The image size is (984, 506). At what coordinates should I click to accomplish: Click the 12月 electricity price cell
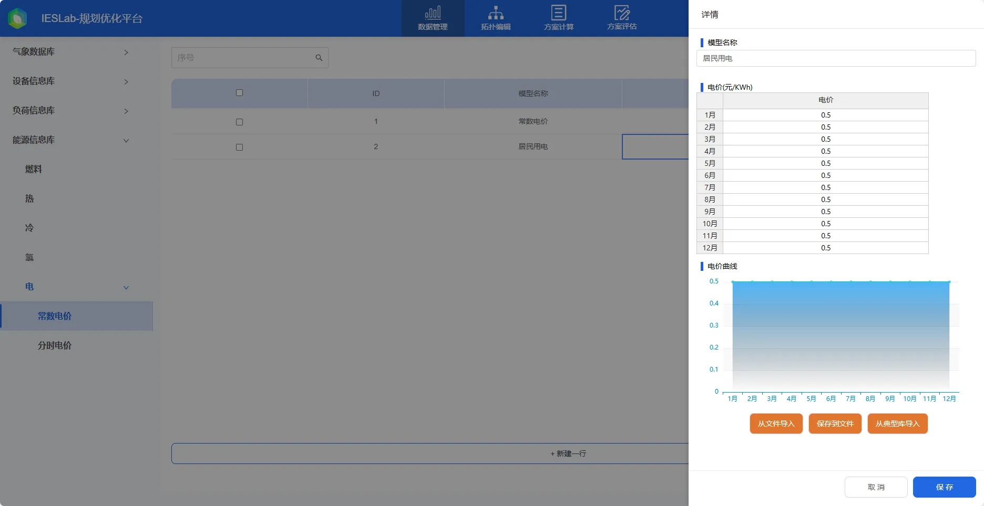click(x=826, y=248)
